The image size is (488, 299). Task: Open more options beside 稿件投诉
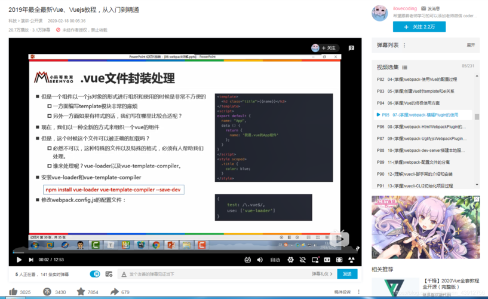358,292
